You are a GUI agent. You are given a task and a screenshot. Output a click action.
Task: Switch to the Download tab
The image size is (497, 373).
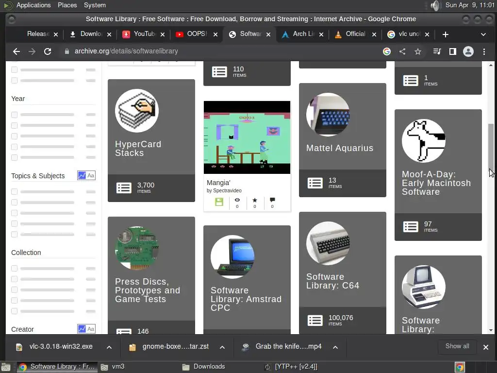[x=91, y=34]
